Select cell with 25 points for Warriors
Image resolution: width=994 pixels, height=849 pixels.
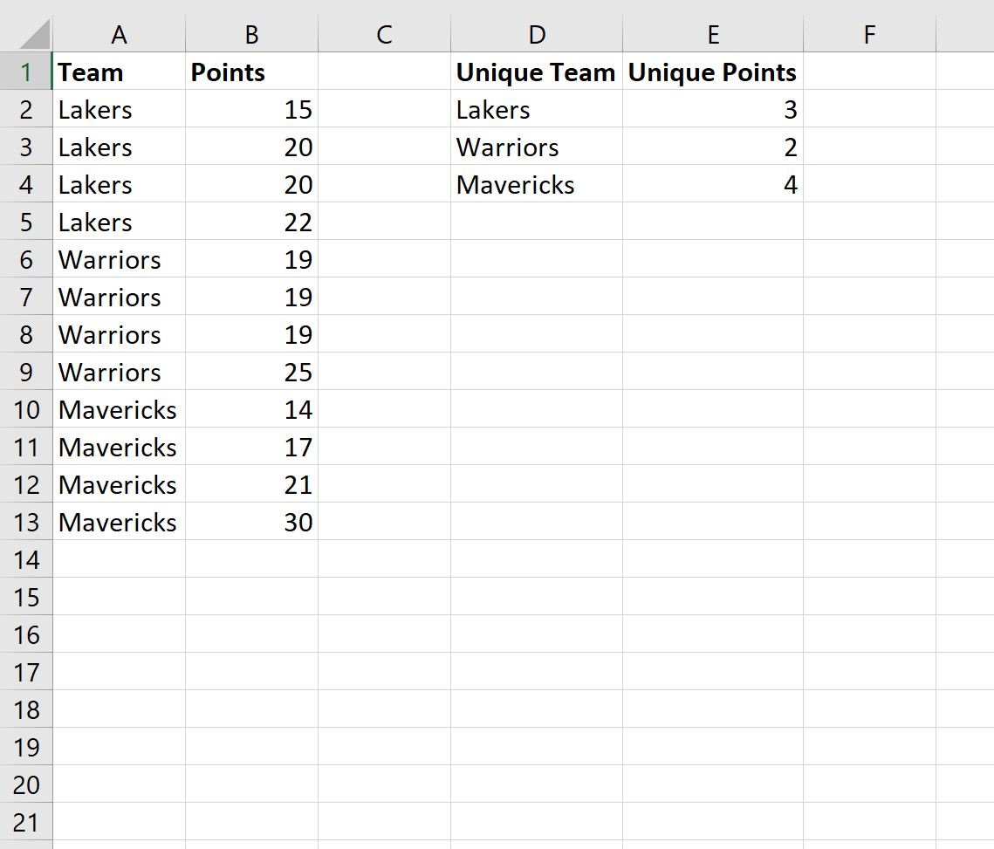(251, 372)
